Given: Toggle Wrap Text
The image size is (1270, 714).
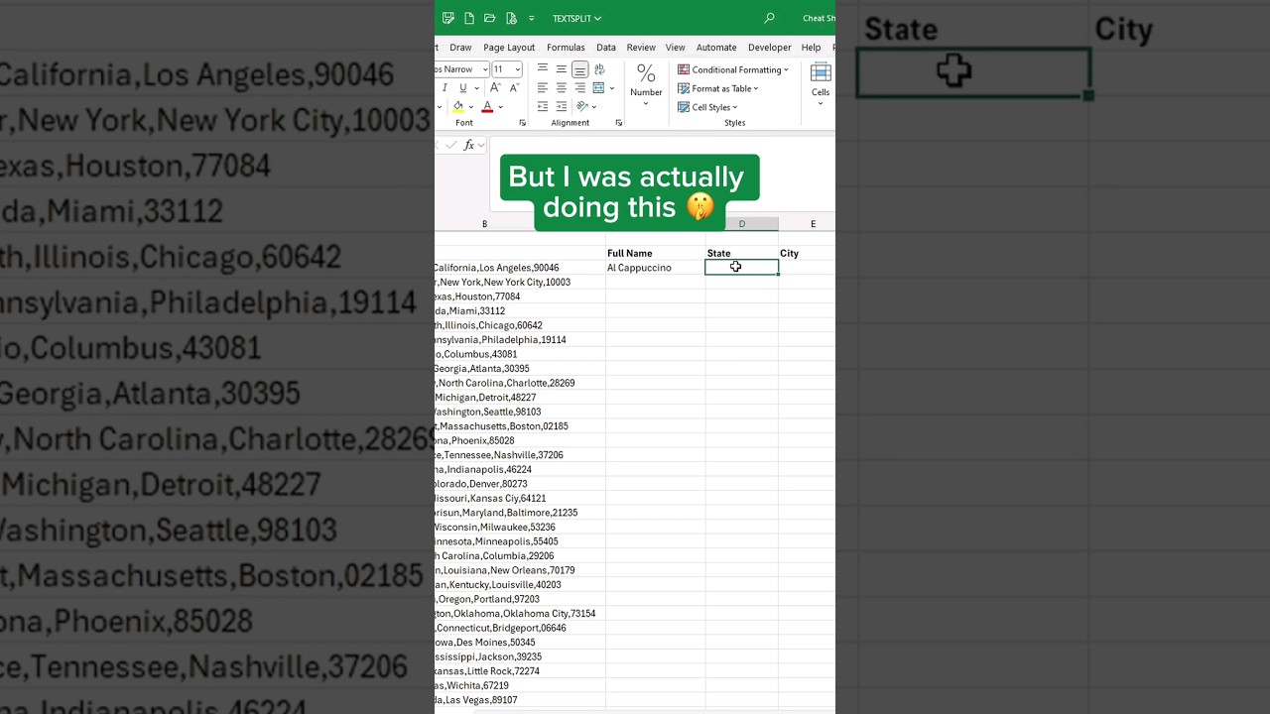Looking at the screenshot, I should tap(599, 69).
